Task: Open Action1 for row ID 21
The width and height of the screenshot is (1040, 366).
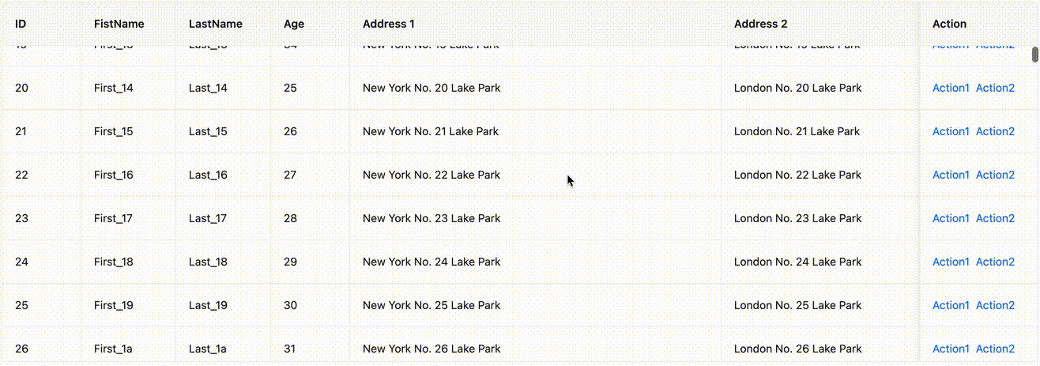Action: 951,131
